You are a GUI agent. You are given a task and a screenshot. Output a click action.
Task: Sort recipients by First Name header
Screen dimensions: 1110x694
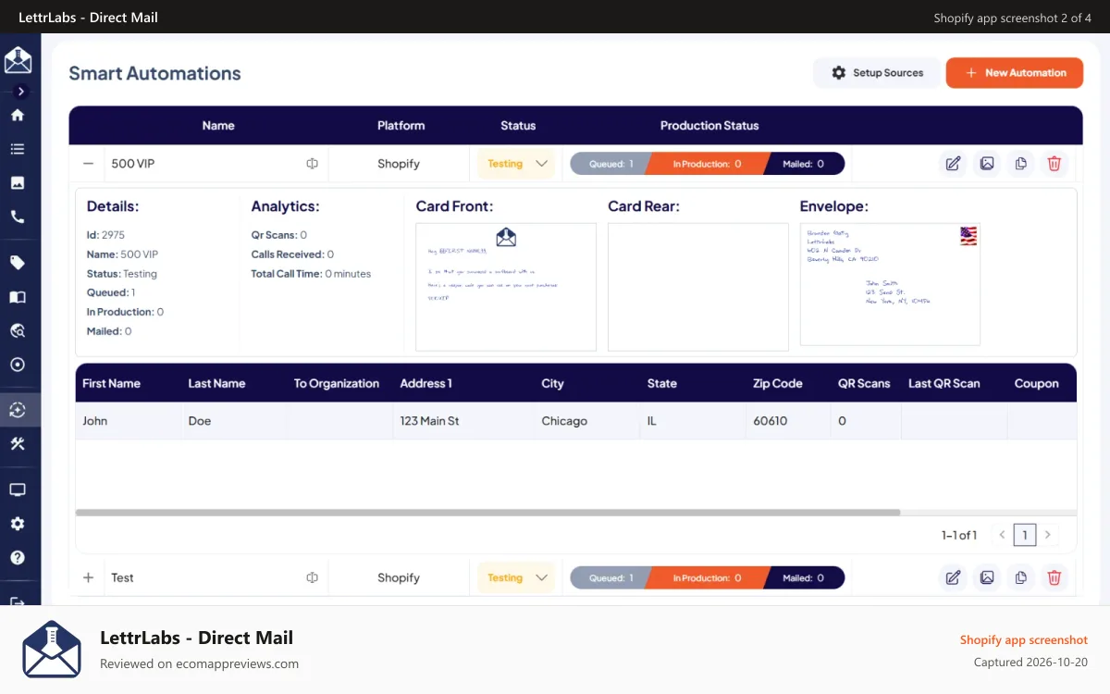(111, 383)
